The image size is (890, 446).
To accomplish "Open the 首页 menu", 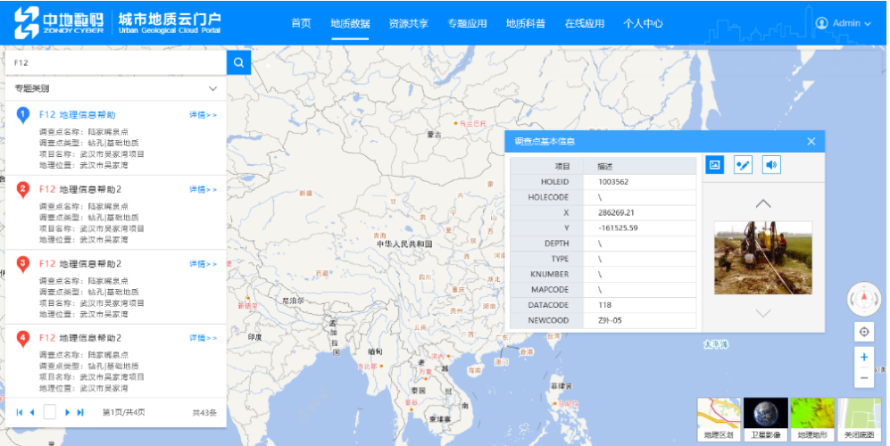I will [301, 24].
